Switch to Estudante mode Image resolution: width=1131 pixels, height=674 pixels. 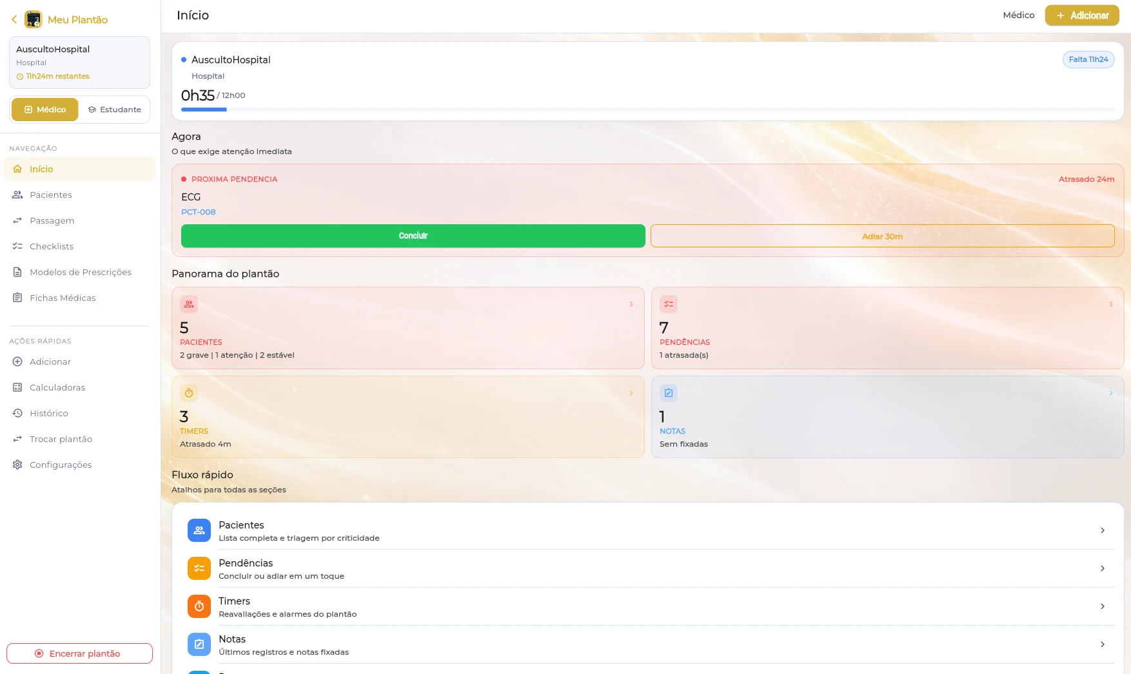pos(114,110)
